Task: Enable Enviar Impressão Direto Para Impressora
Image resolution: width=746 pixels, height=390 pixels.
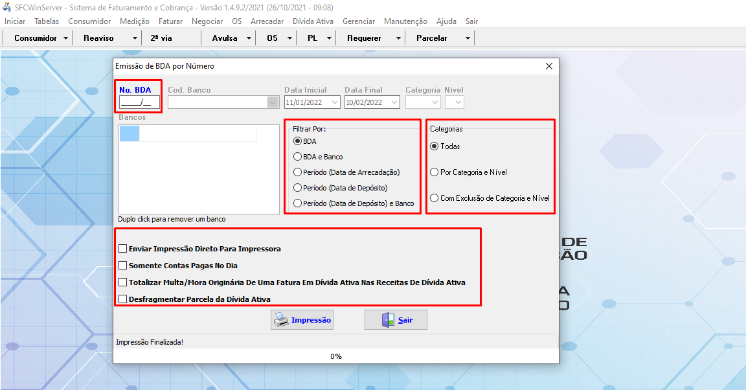Action: click(x=123, y=249)
